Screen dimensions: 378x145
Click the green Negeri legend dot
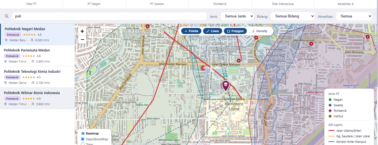[x=330, y=100]
